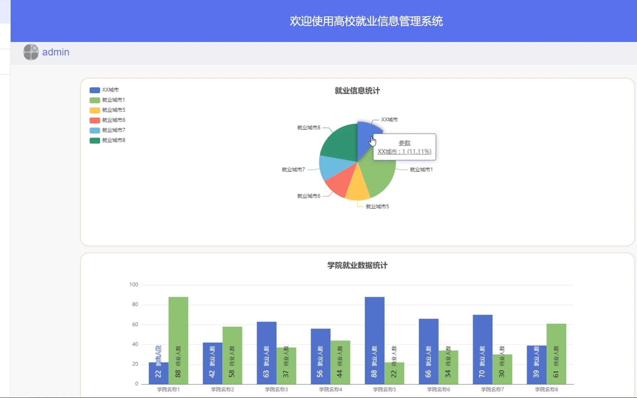Click axis label 学院名称8

(547, 389)
